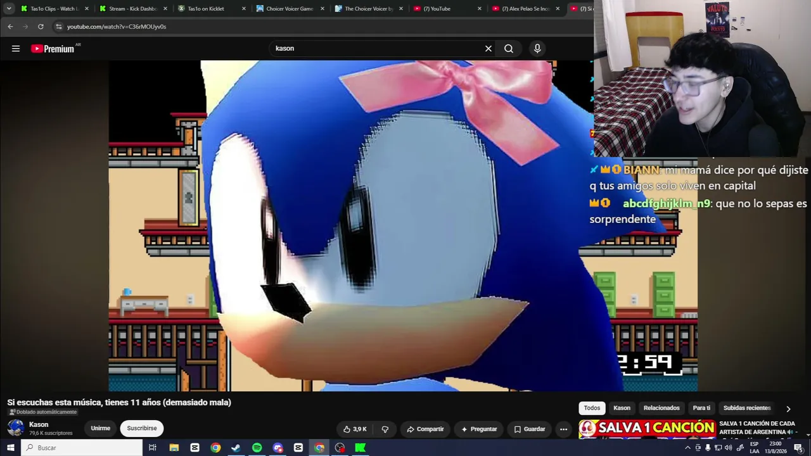
Task: View site information icon in address bar
Action: pos(58,27)
